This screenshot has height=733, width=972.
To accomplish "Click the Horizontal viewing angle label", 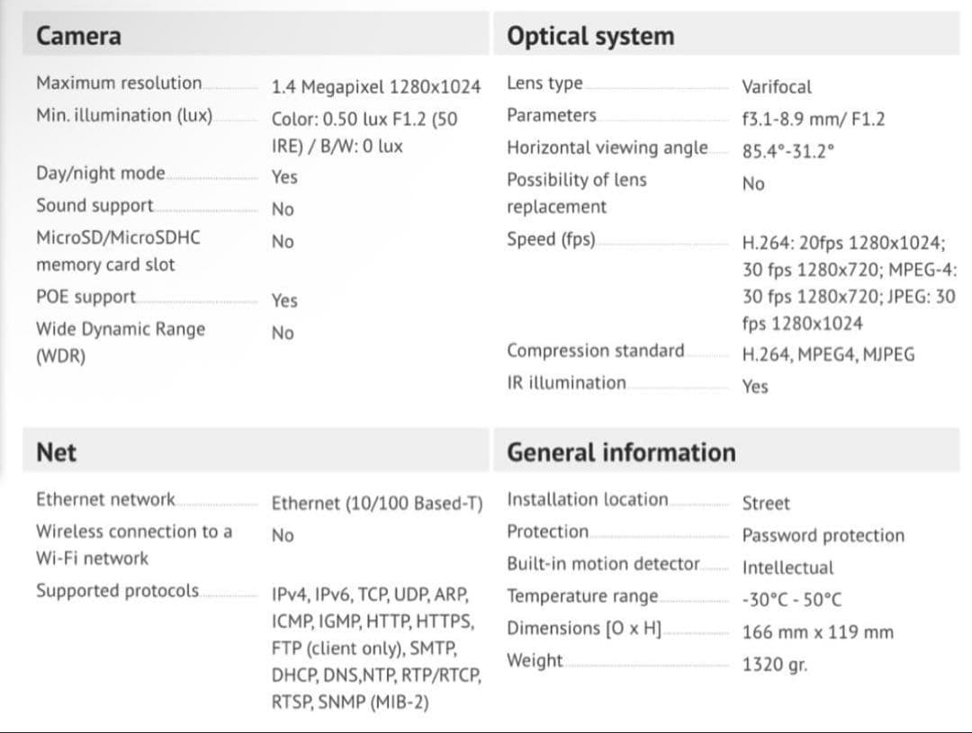I will click(607, 147).
